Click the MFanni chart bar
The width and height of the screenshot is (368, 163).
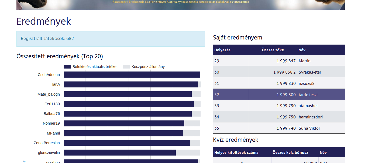tap(123, 133)
